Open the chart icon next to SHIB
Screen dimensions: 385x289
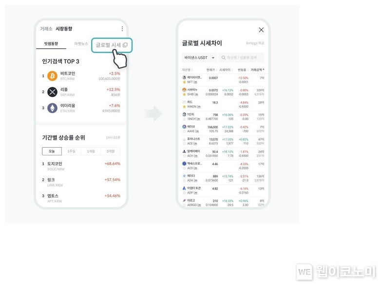pyautogui.click(x=196, y=95)
